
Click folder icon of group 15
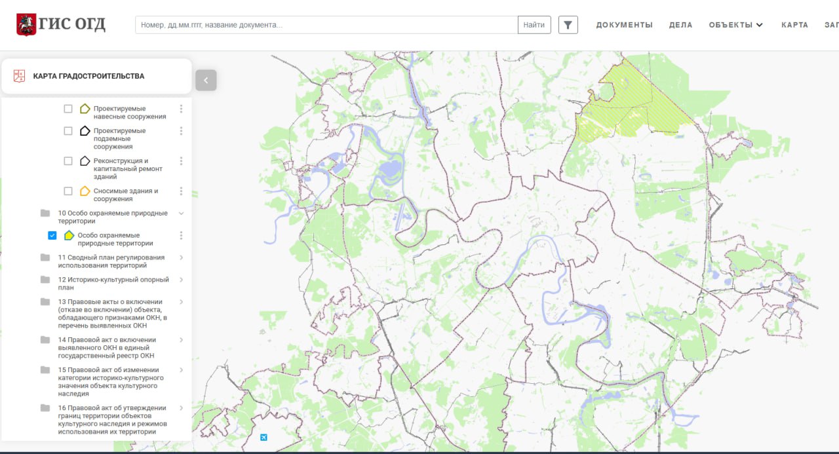coord(45,370)
